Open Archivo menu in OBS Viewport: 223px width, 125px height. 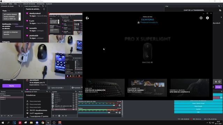coord(4,4)
